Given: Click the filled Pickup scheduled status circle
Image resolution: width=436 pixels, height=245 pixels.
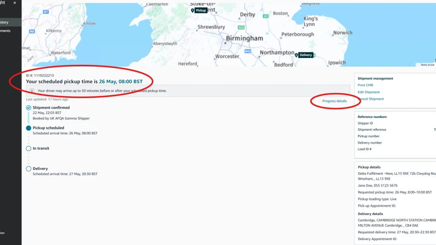Looking at the screenshot, I should pos(28,128).
